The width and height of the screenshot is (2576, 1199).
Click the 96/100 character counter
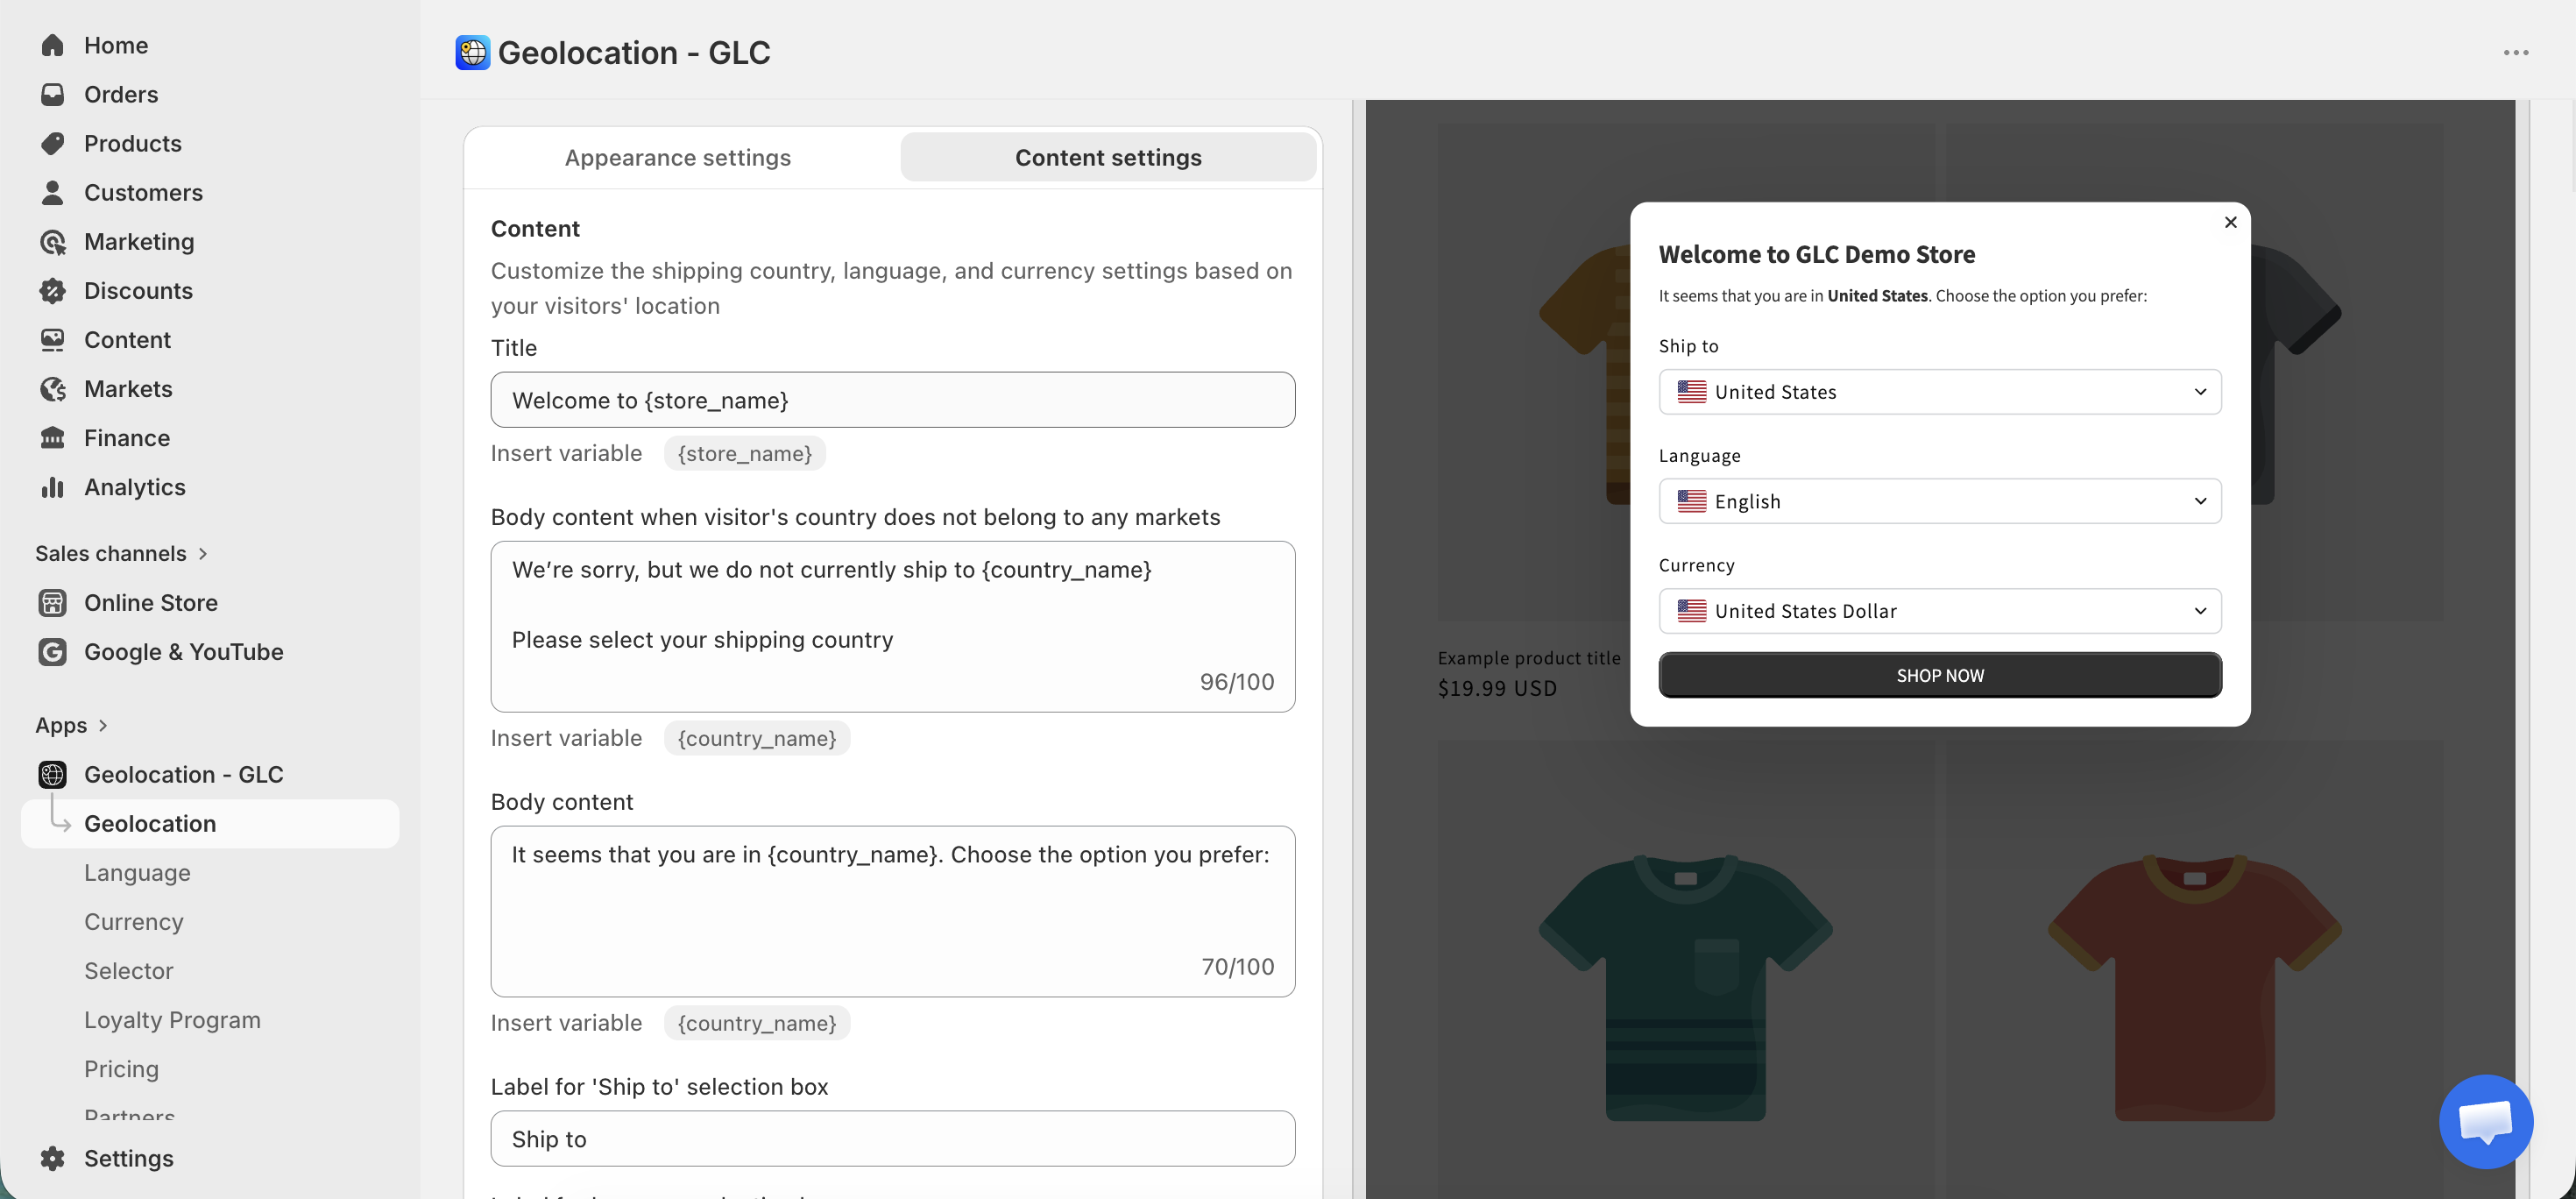pos(1237,681)
